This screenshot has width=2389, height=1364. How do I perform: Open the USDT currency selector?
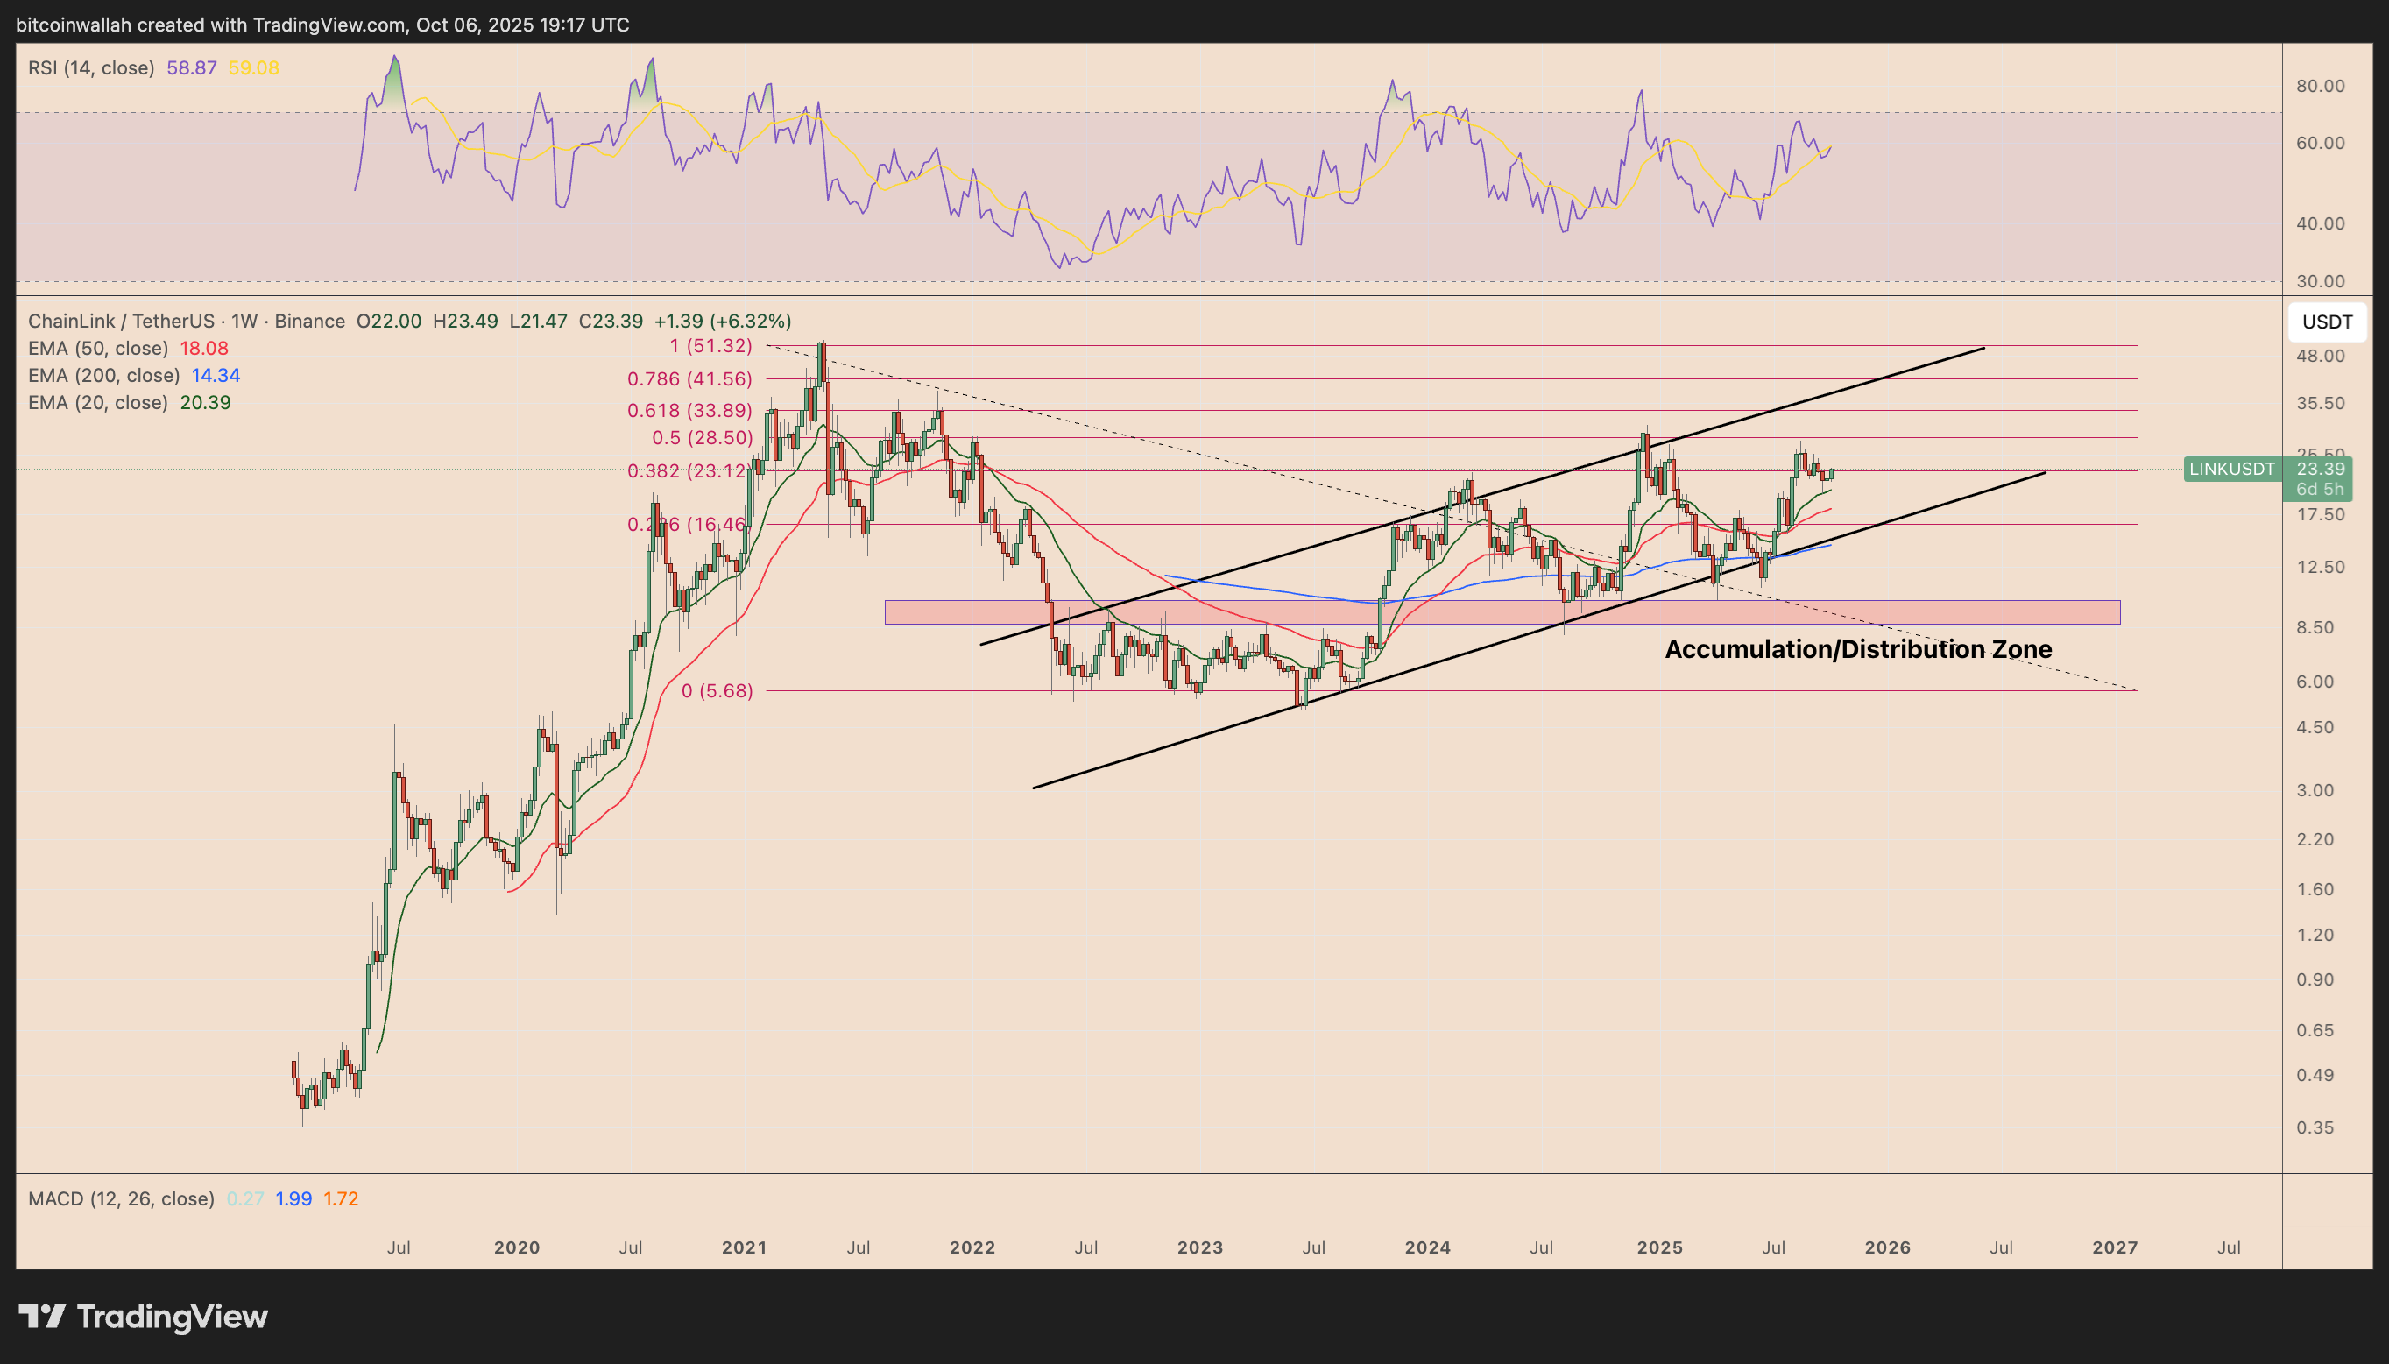tap(2326, 322)
